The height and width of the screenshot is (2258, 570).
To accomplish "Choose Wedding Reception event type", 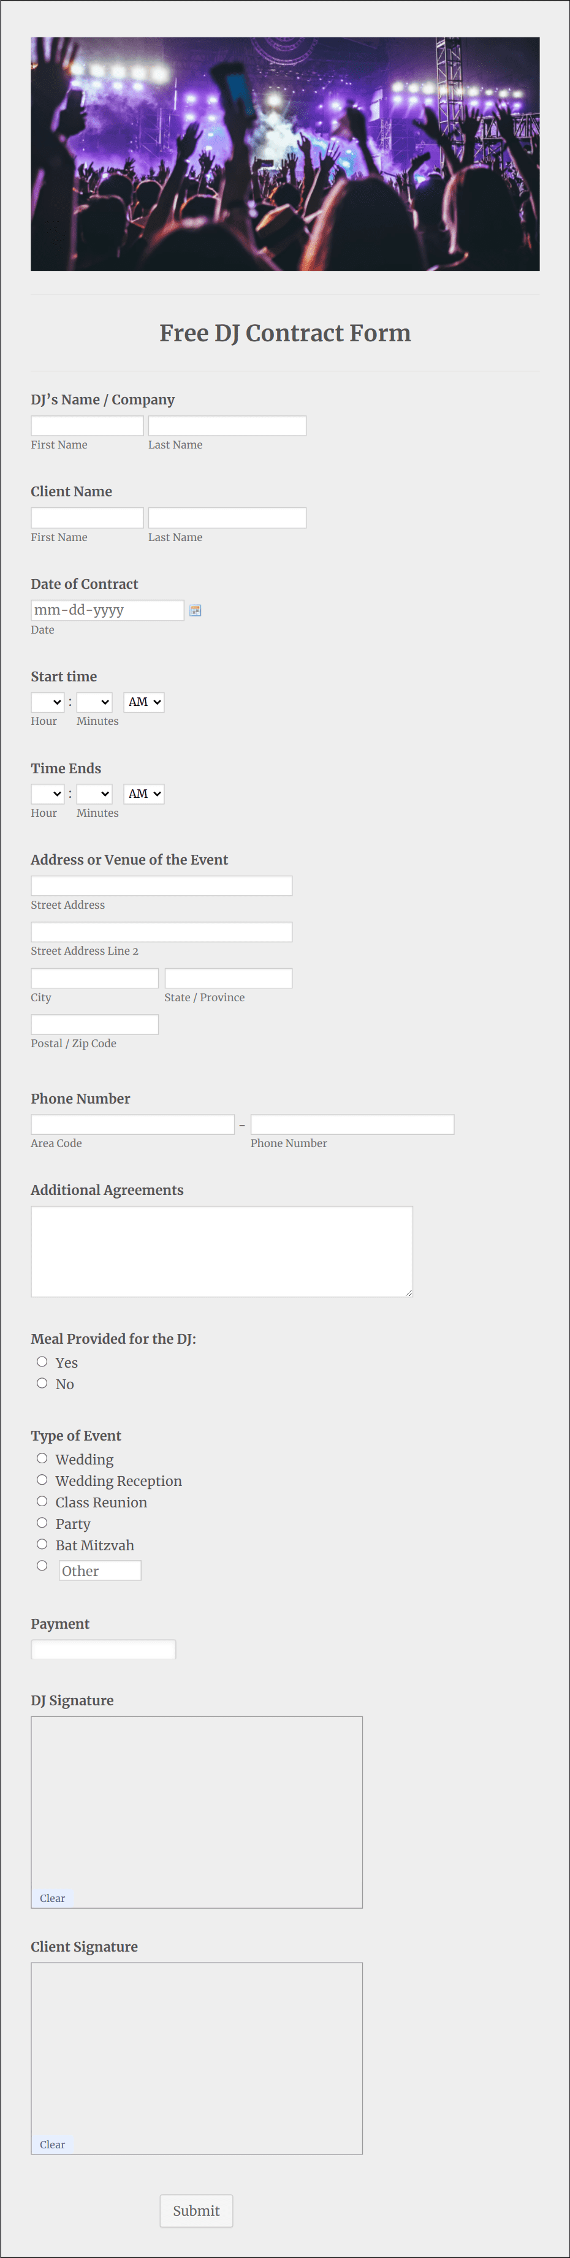I will [42, 1480].
